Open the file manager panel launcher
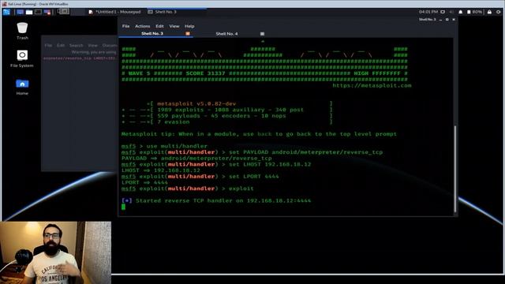 [29, 12]
